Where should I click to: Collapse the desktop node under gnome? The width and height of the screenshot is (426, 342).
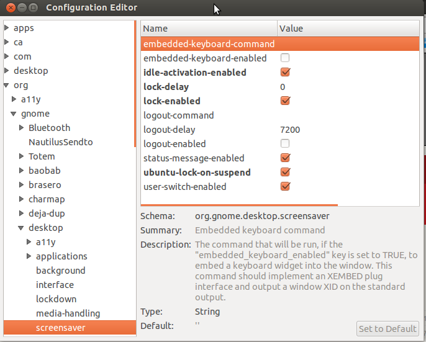point(21,228)
